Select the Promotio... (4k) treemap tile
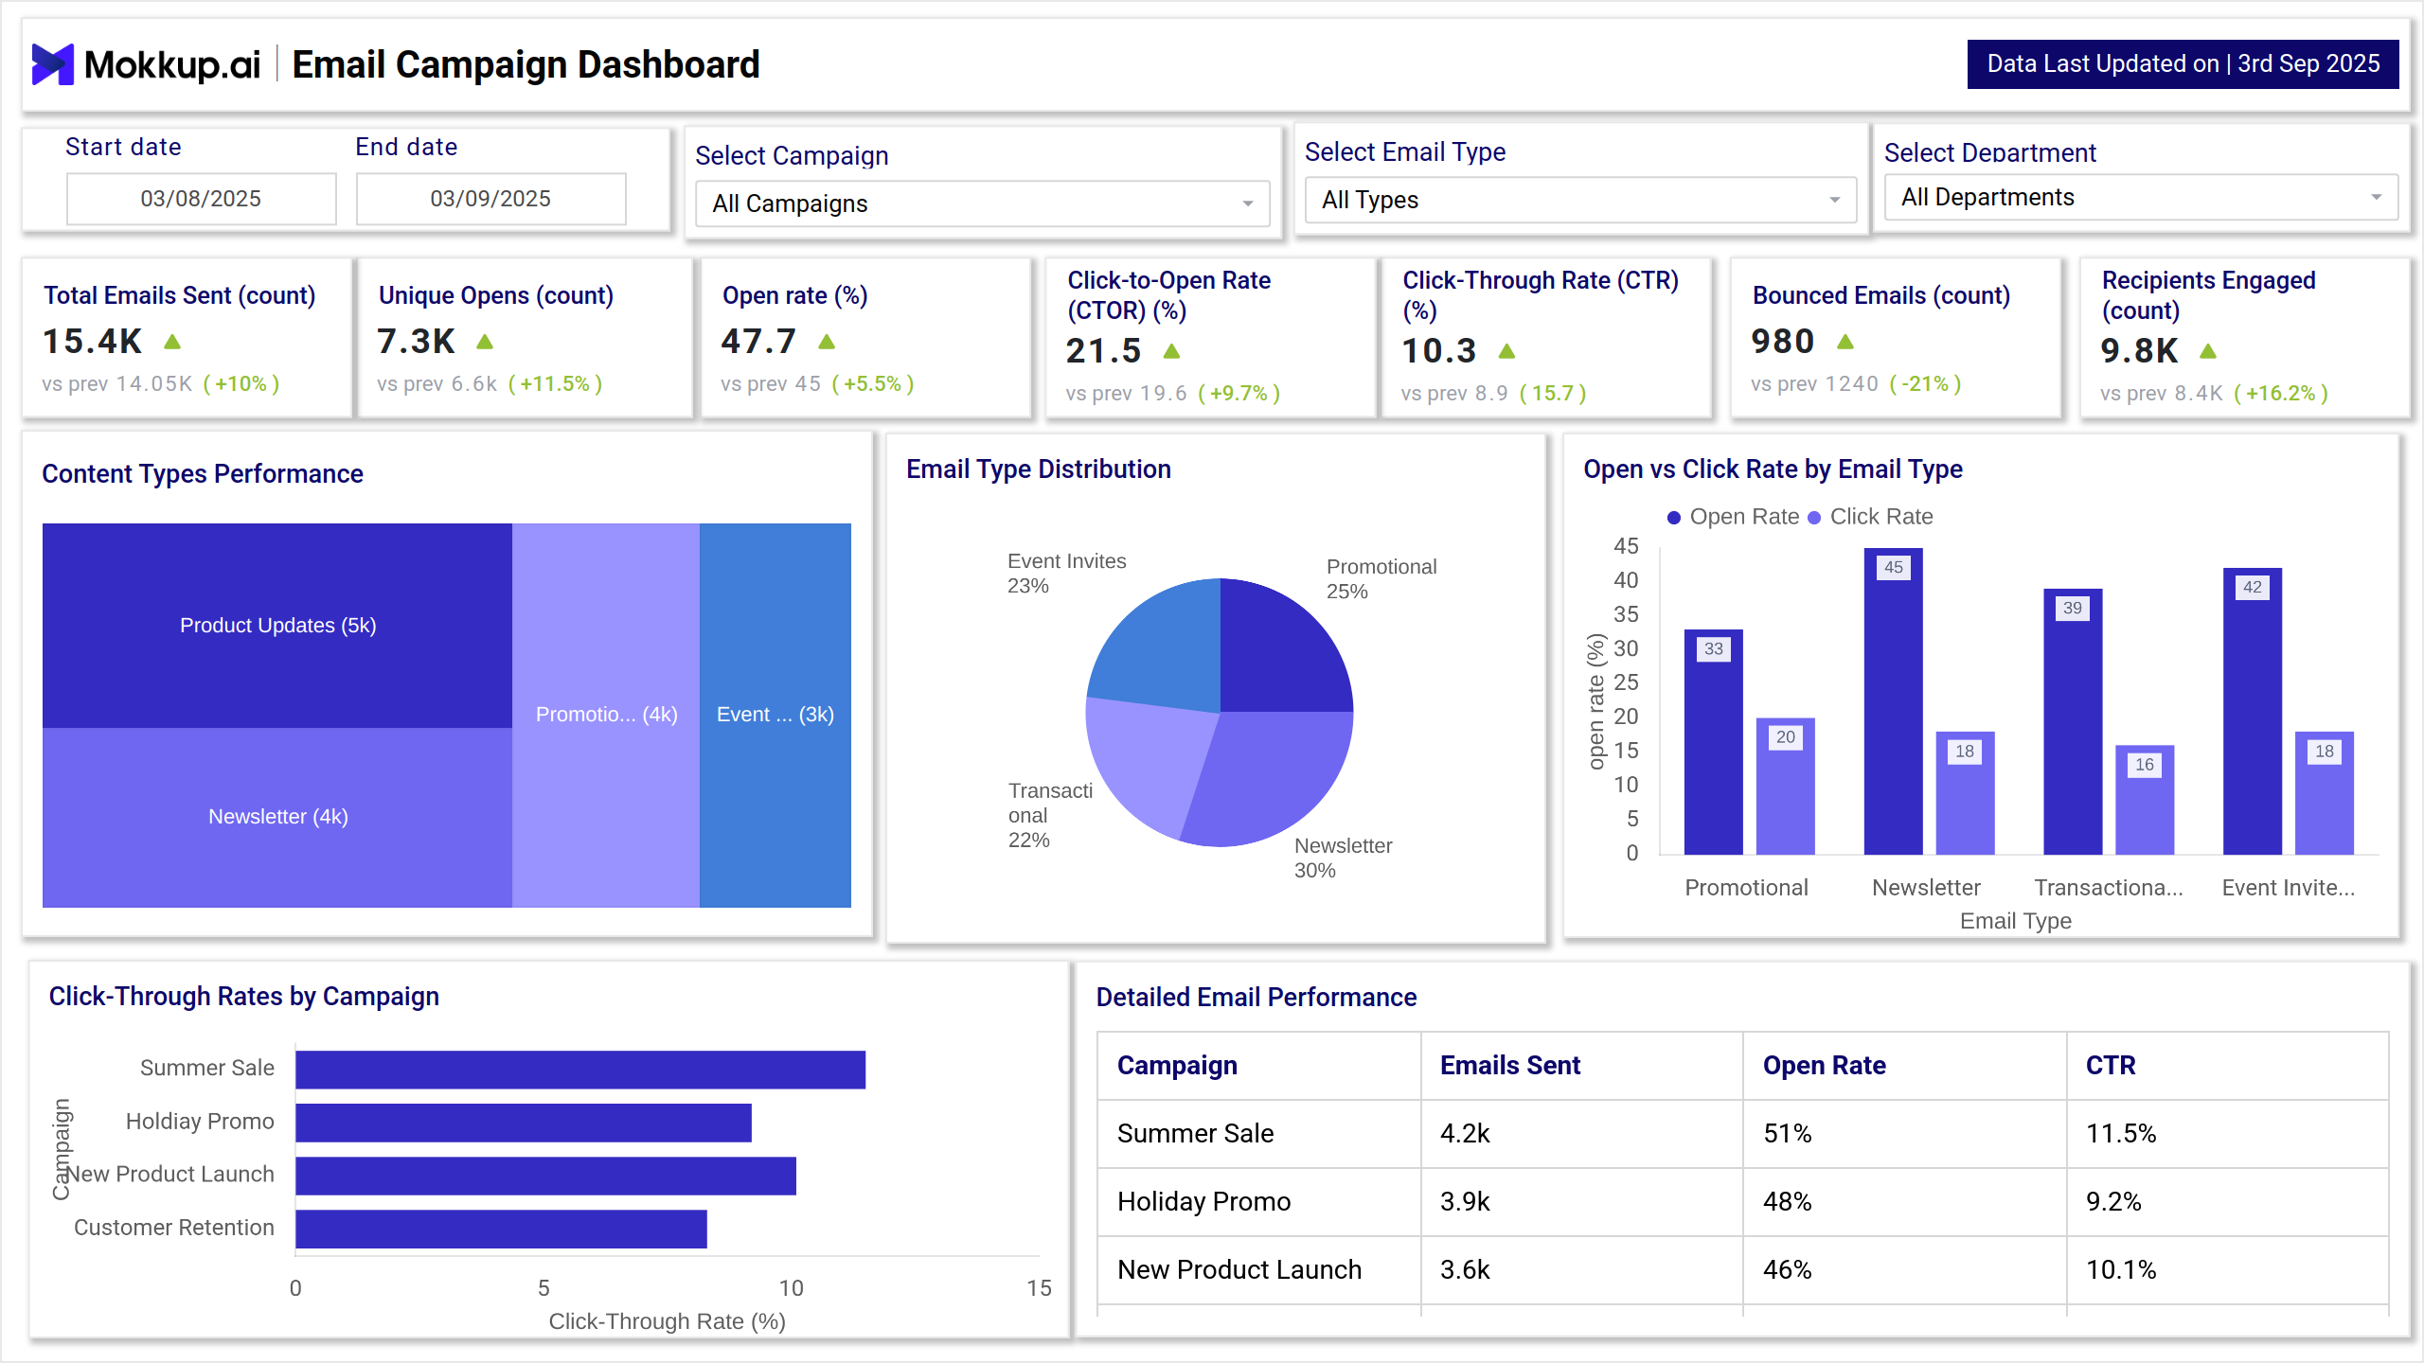 606,716
